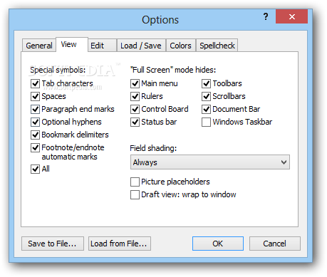Check Draft view: wrap to window
This screenshot has width=327, height=277.
tap(135, 194)
